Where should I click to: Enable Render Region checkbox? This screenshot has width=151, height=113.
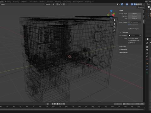[129, 29]
